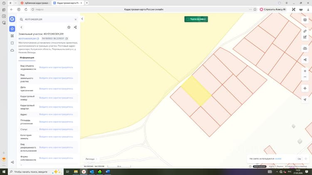Select the rectangle area tool in sidebar
This screenshot has width=312, height=175.
point(12,43)
